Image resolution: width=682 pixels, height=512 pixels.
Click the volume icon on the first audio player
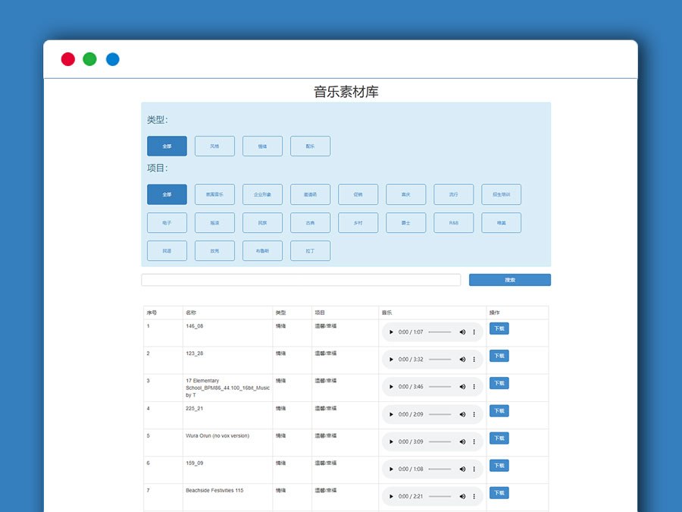tap(462, 331)
